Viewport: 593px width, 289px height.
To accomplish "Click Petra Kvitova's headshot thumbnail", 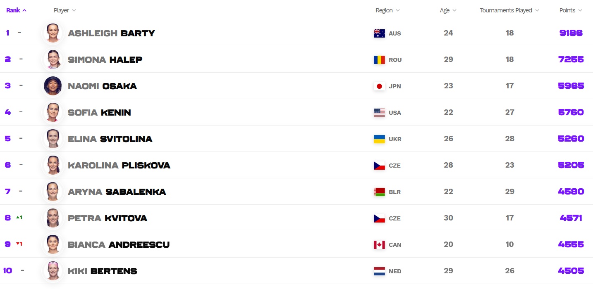I will point(53,218).
